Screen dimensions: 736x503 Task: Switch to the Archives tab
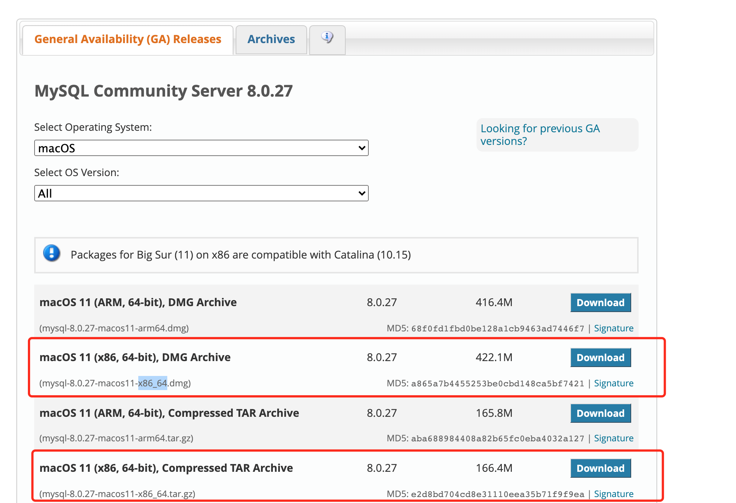click(x=271, y=39)
